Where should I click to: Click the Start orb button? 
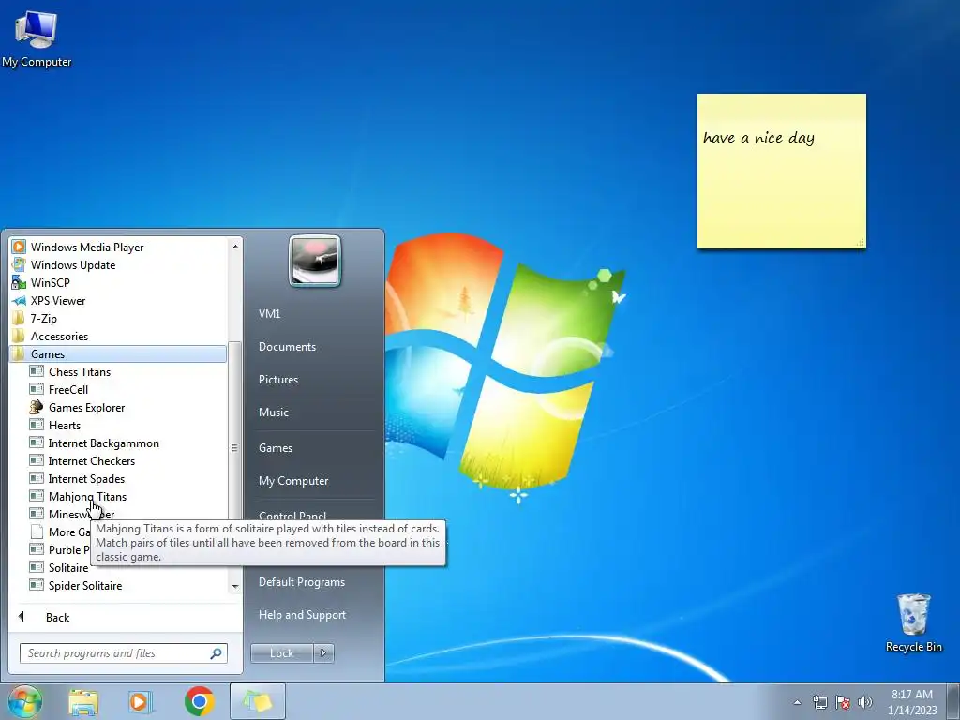coord(24,701)
